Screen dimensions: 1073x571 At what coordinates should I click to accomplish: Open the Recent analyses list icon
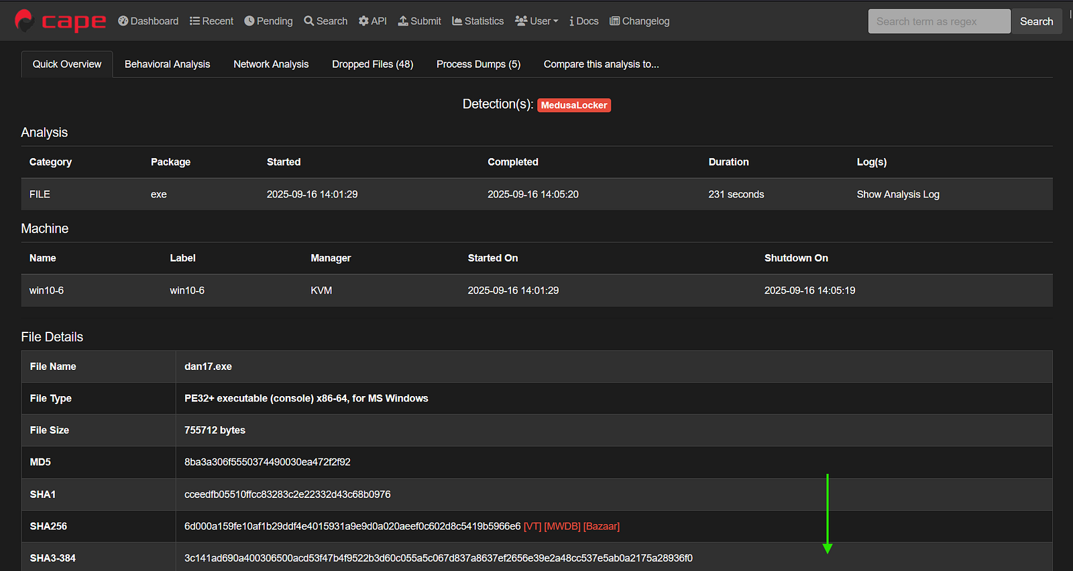(194, 21)
